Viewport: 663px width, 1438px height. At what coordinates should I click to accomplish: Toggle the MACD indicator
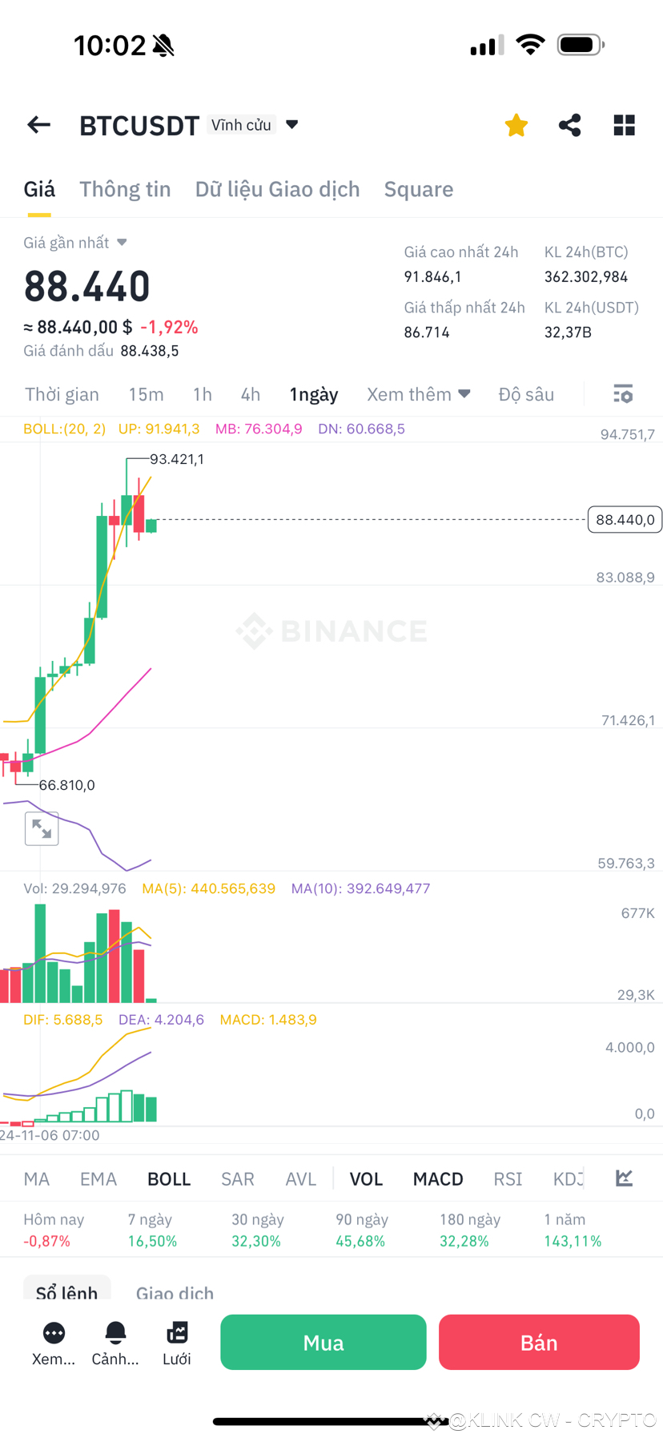(438, 1178)
